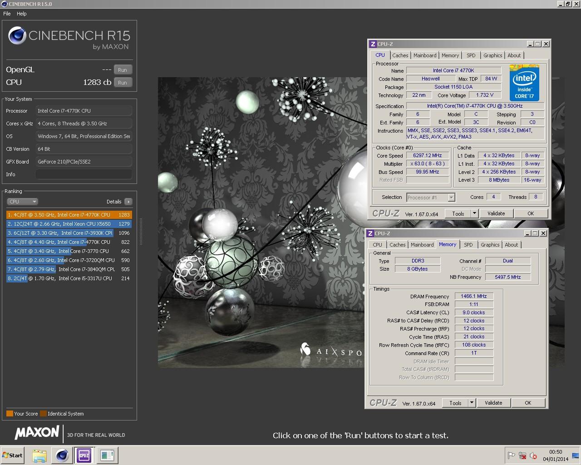The image size is (581, 465).
Task: Open the last pinned app on the taskbar
Action: pyautogui.click(x=107, y=455)
